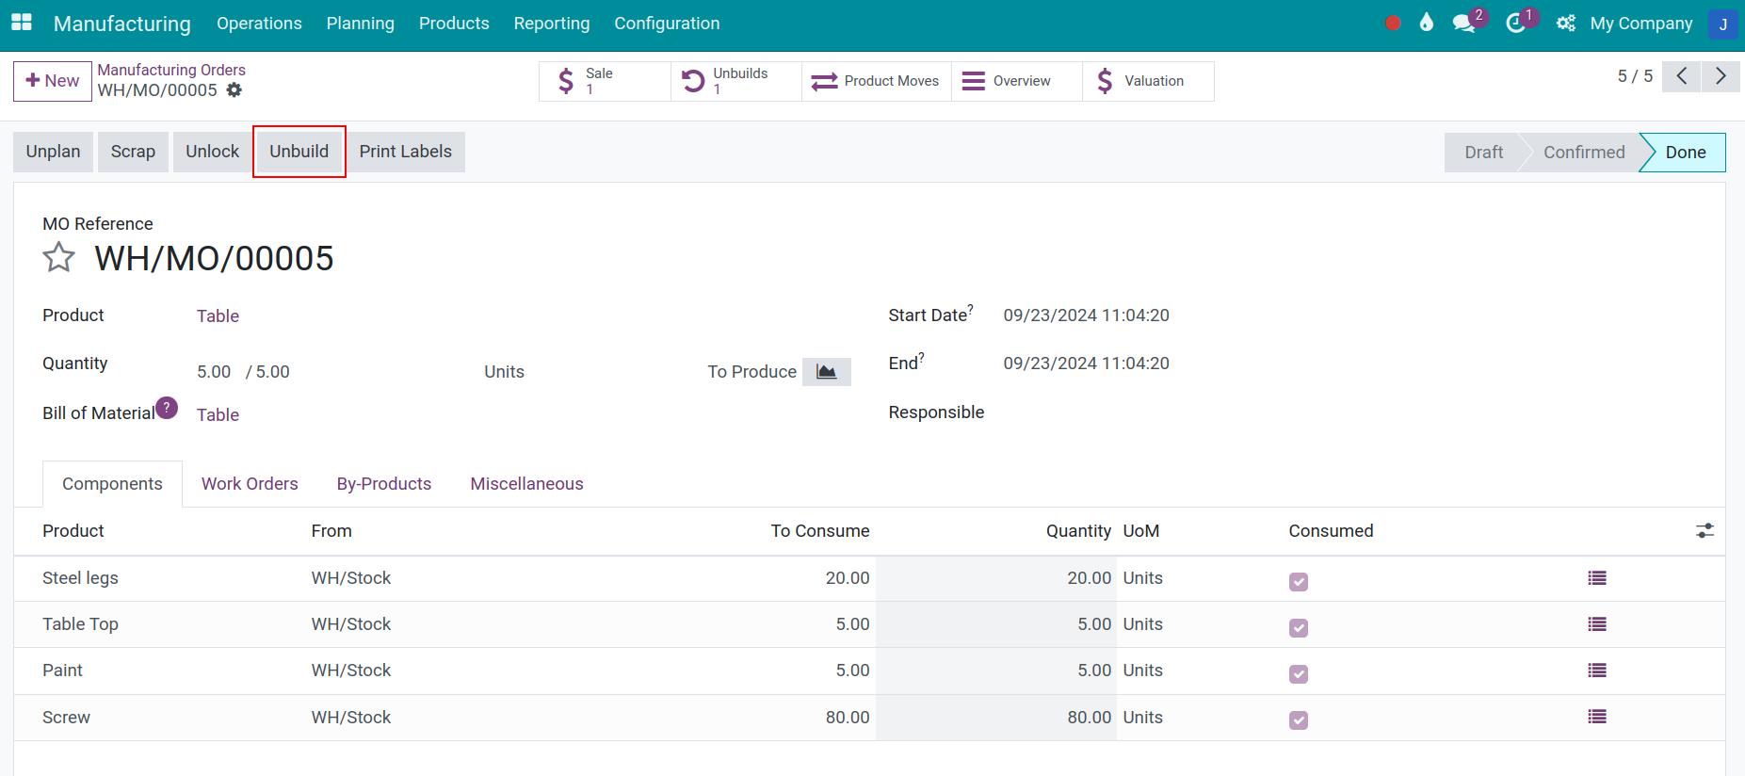Sort by To Consume column header
This screenshot has width=1745, height=776.
tap(820, 531)
